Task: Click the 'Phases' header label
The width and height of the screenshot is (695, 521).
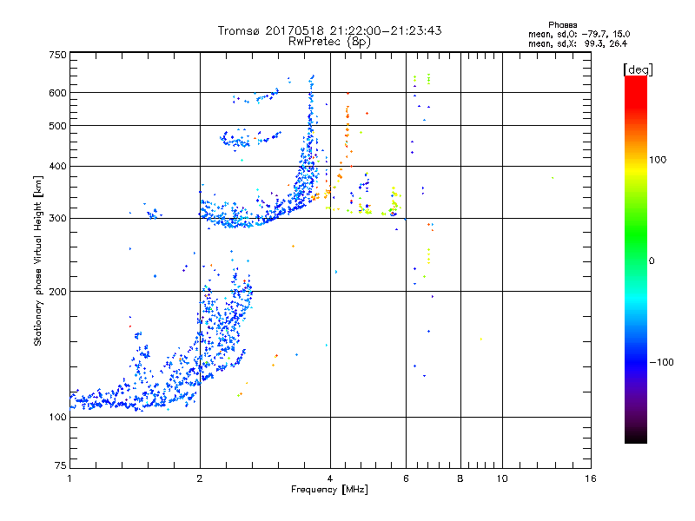Action: pyautogui.click(x=562, y=25)
